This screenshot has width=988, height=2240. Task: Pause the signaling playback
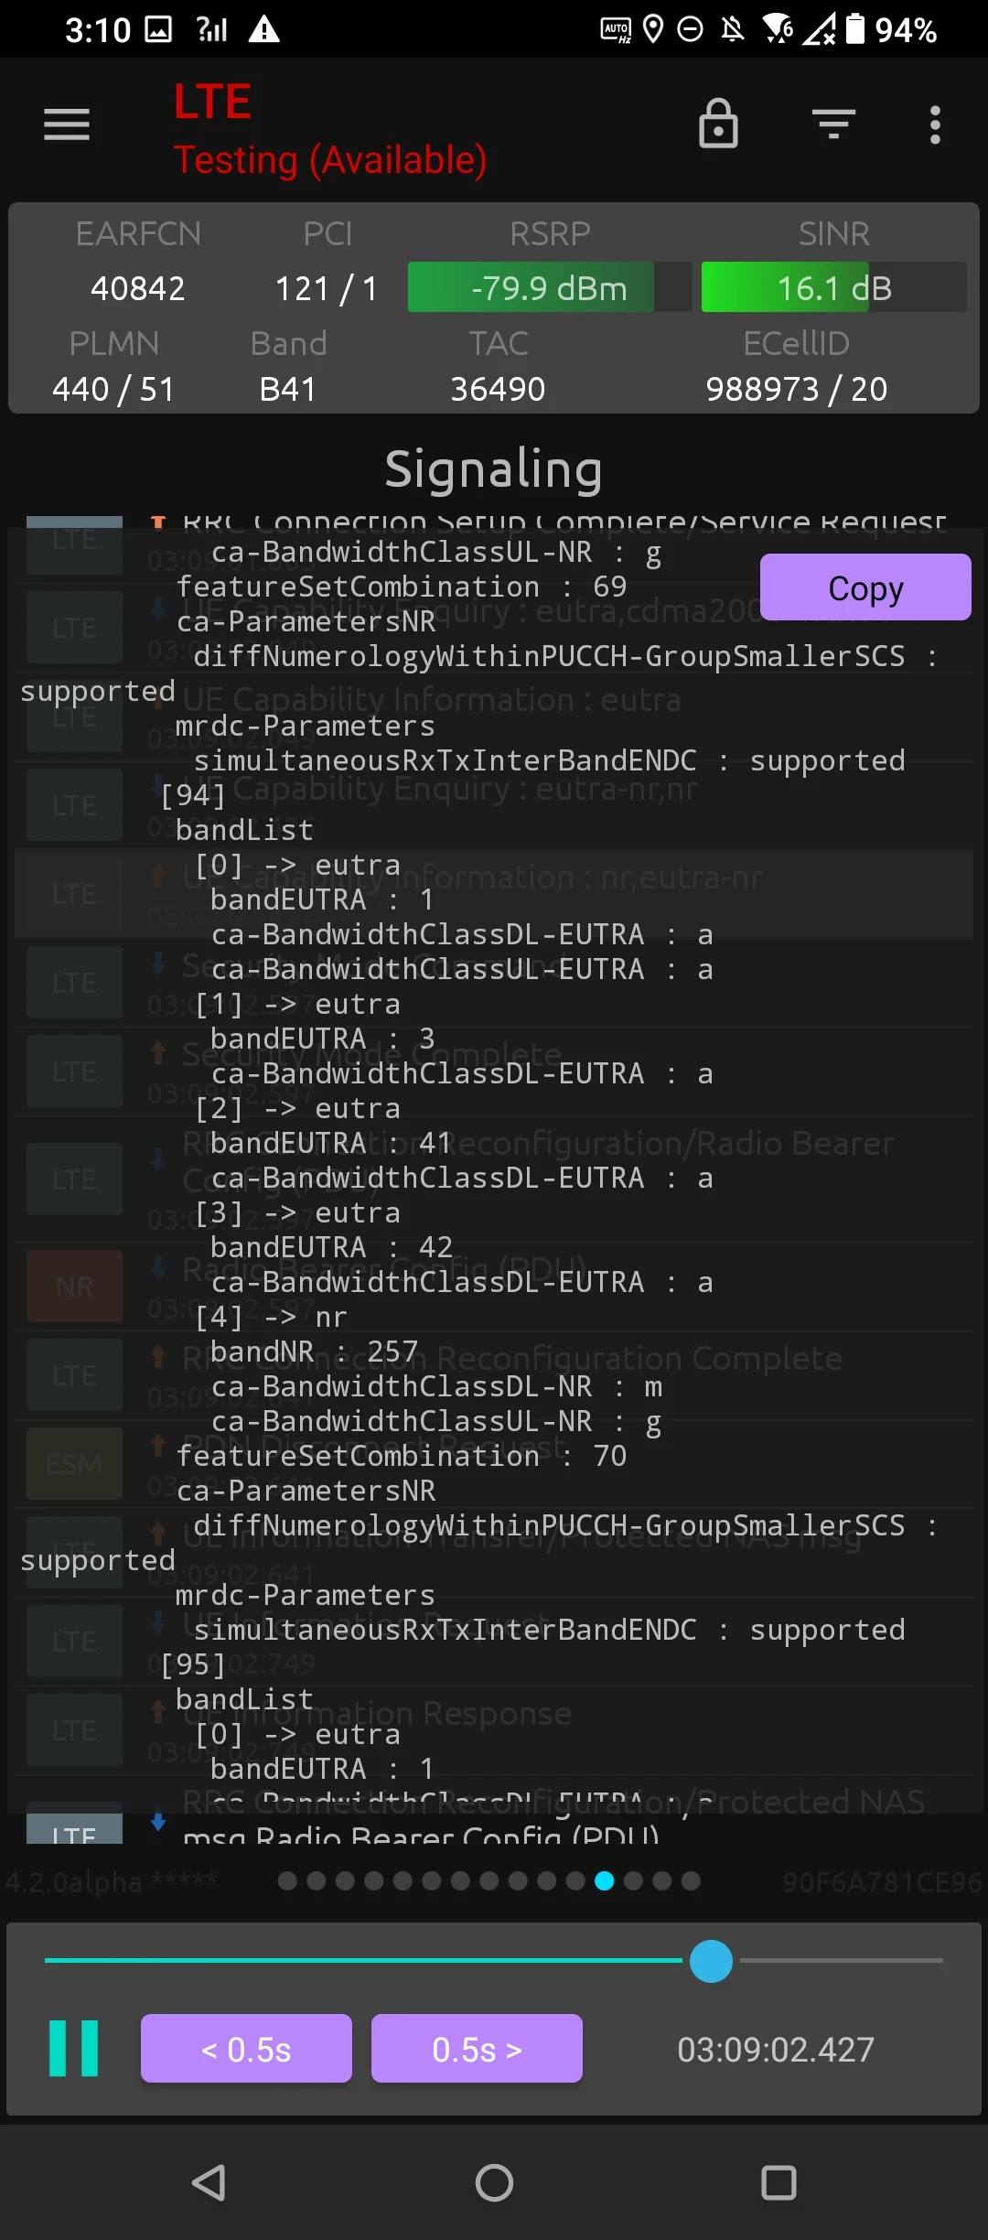(77, 2050)
